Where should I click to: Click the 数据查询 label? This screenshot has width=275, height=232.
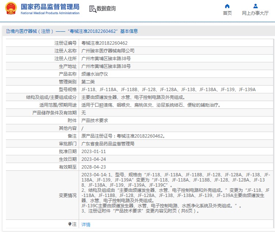tap(106, 8)
